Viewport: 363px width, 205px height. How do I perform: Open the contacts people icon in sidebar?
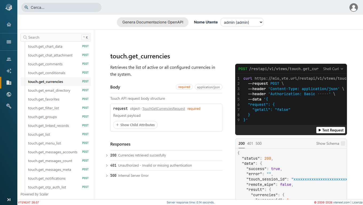click(9, 59)
